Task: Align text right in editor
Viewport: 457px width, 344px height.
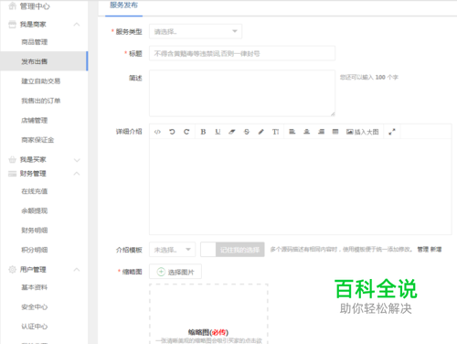Action: click(321, 132)
